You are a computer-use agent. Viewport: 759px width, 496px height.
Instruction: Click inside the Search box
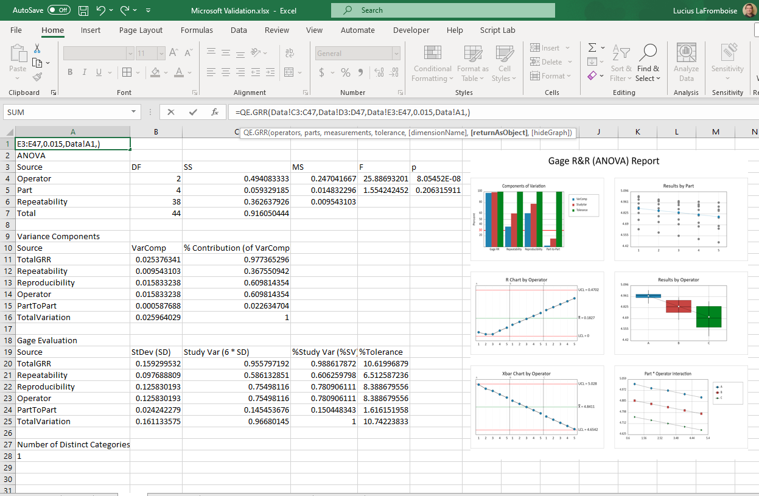click(443, 10)
